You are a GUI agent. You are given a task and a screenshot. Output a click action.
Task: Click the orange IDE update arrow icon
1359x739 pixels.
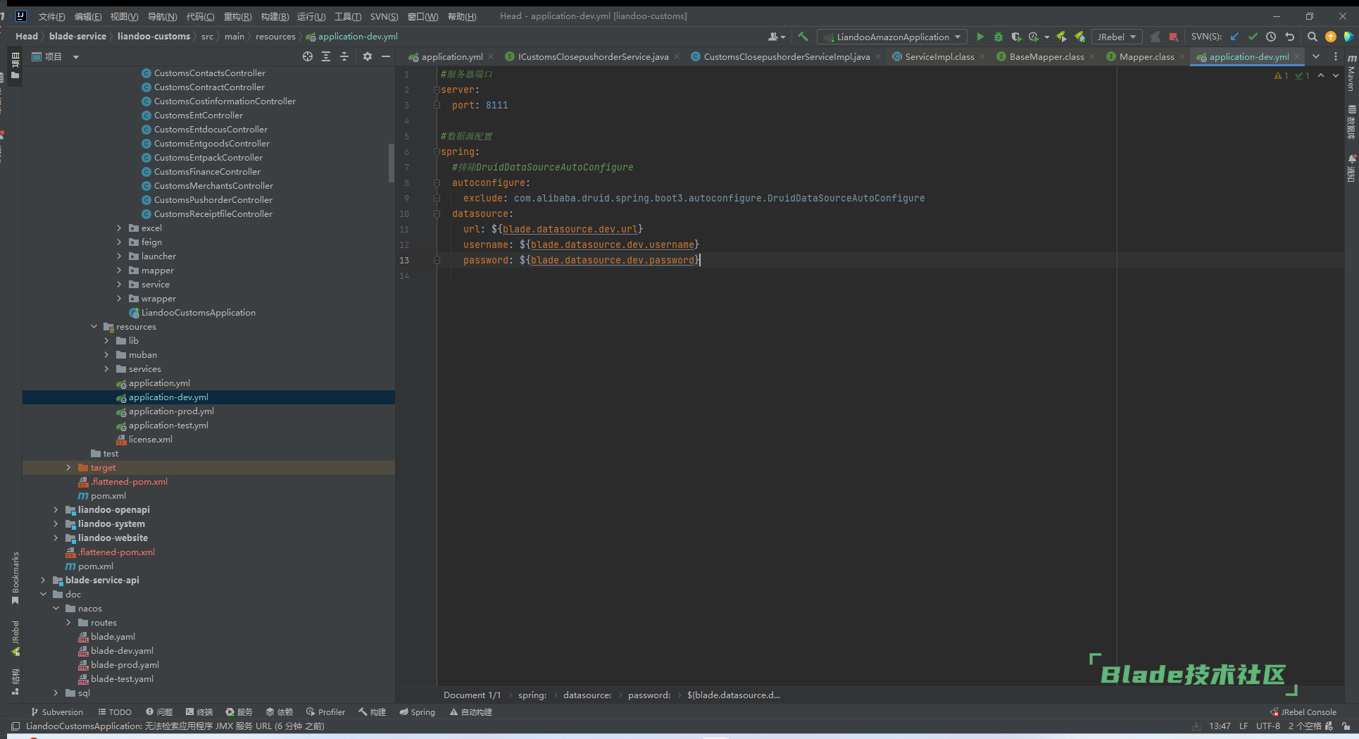[x=1330, y=37]
